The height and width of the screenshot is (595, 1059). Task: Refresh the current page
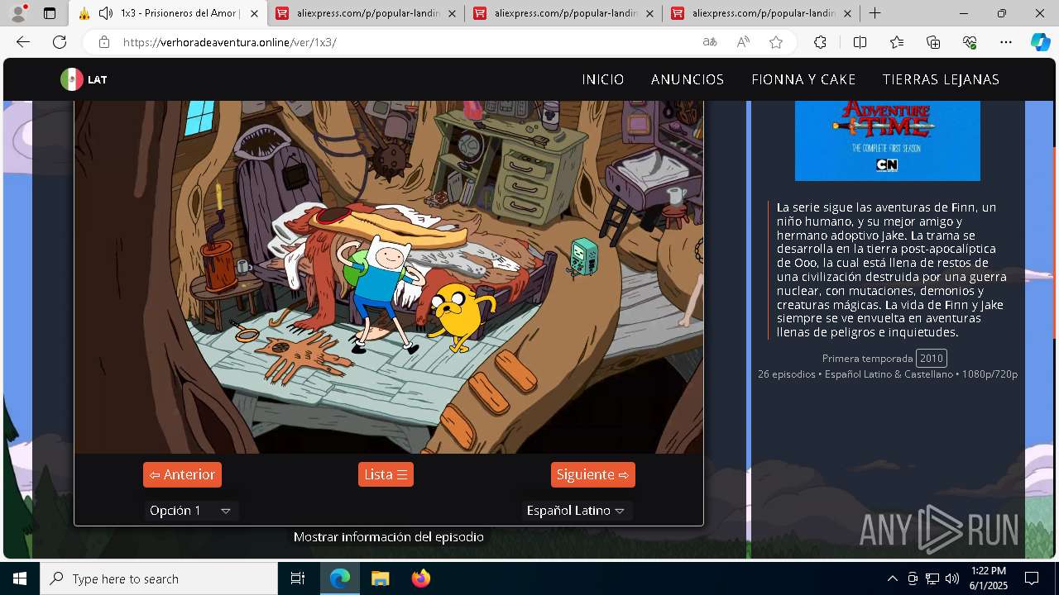coord(60,42)
